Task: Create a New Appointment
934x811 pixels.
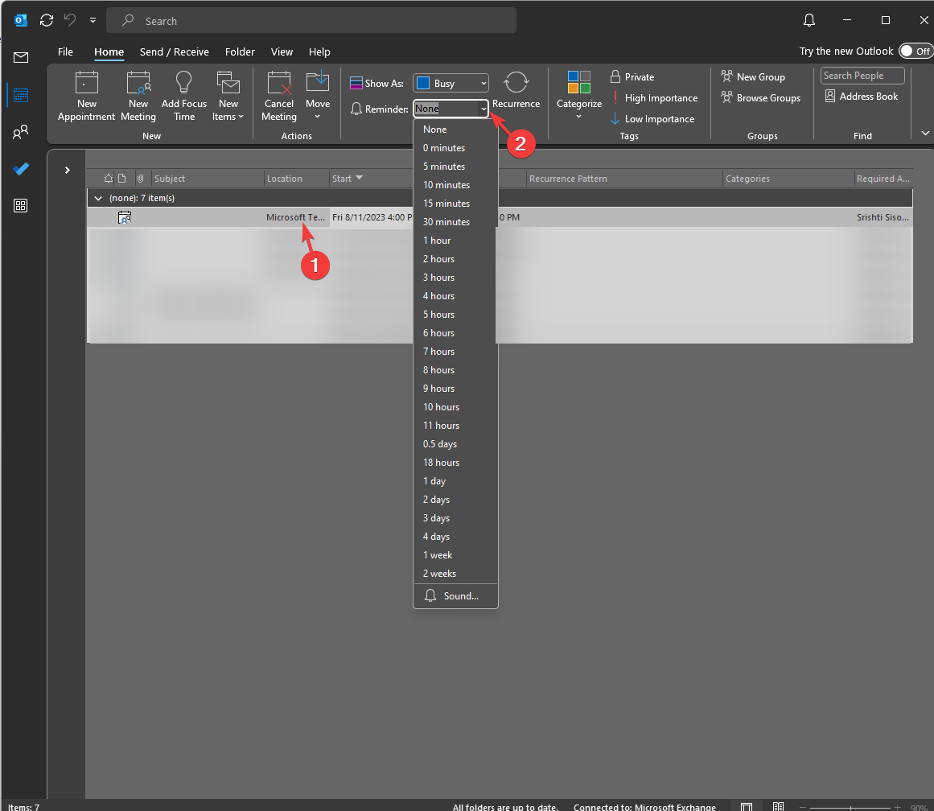Action: coord(86,96)
